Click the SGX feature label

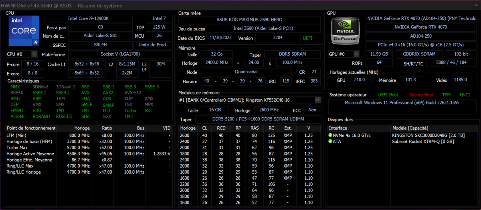(107, 116)
